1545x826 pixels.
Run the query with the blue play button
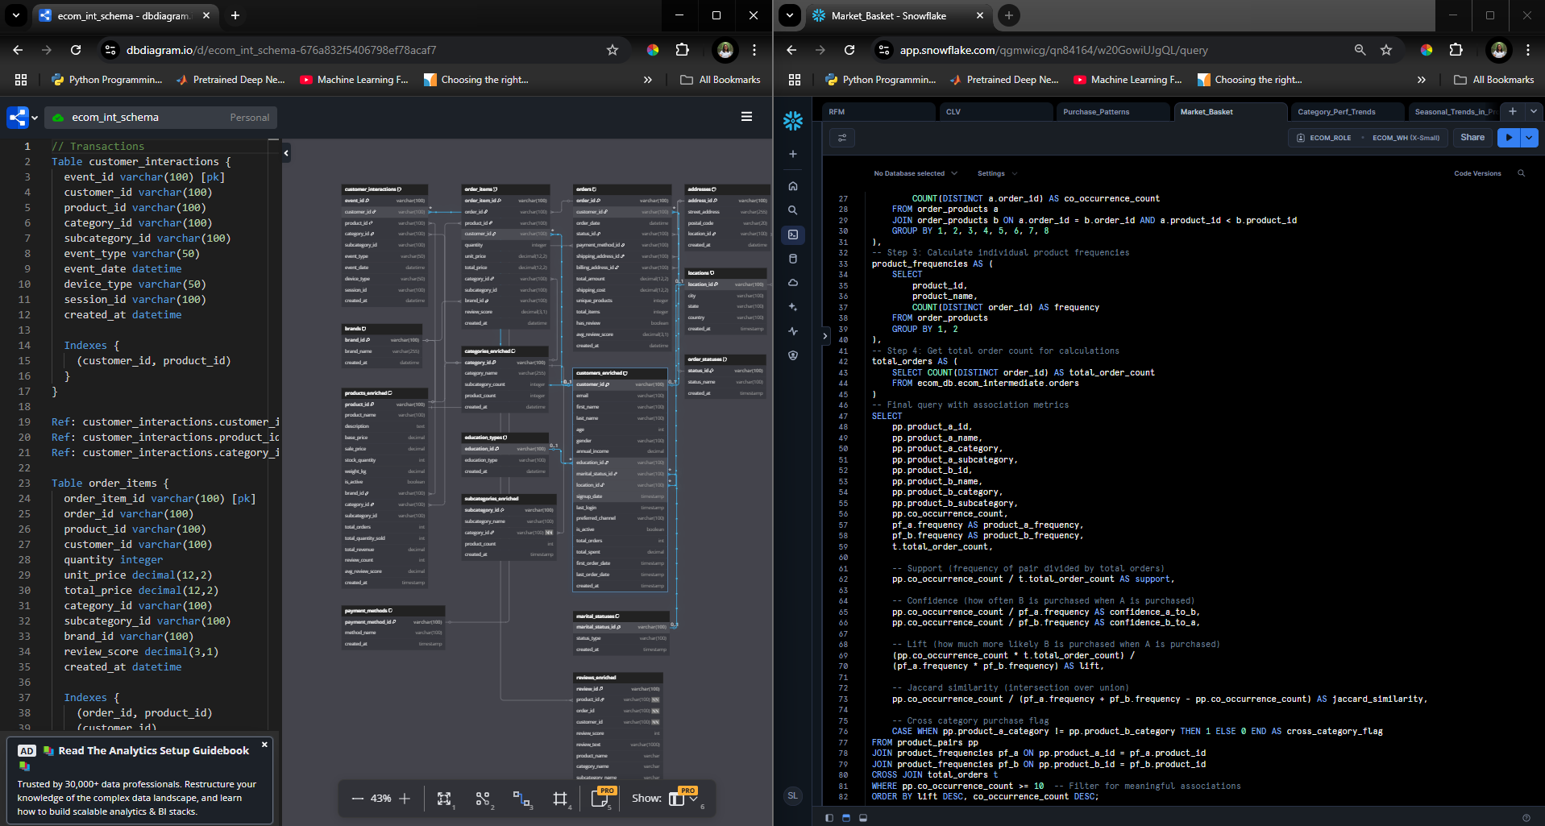(x=1508, y=138)
